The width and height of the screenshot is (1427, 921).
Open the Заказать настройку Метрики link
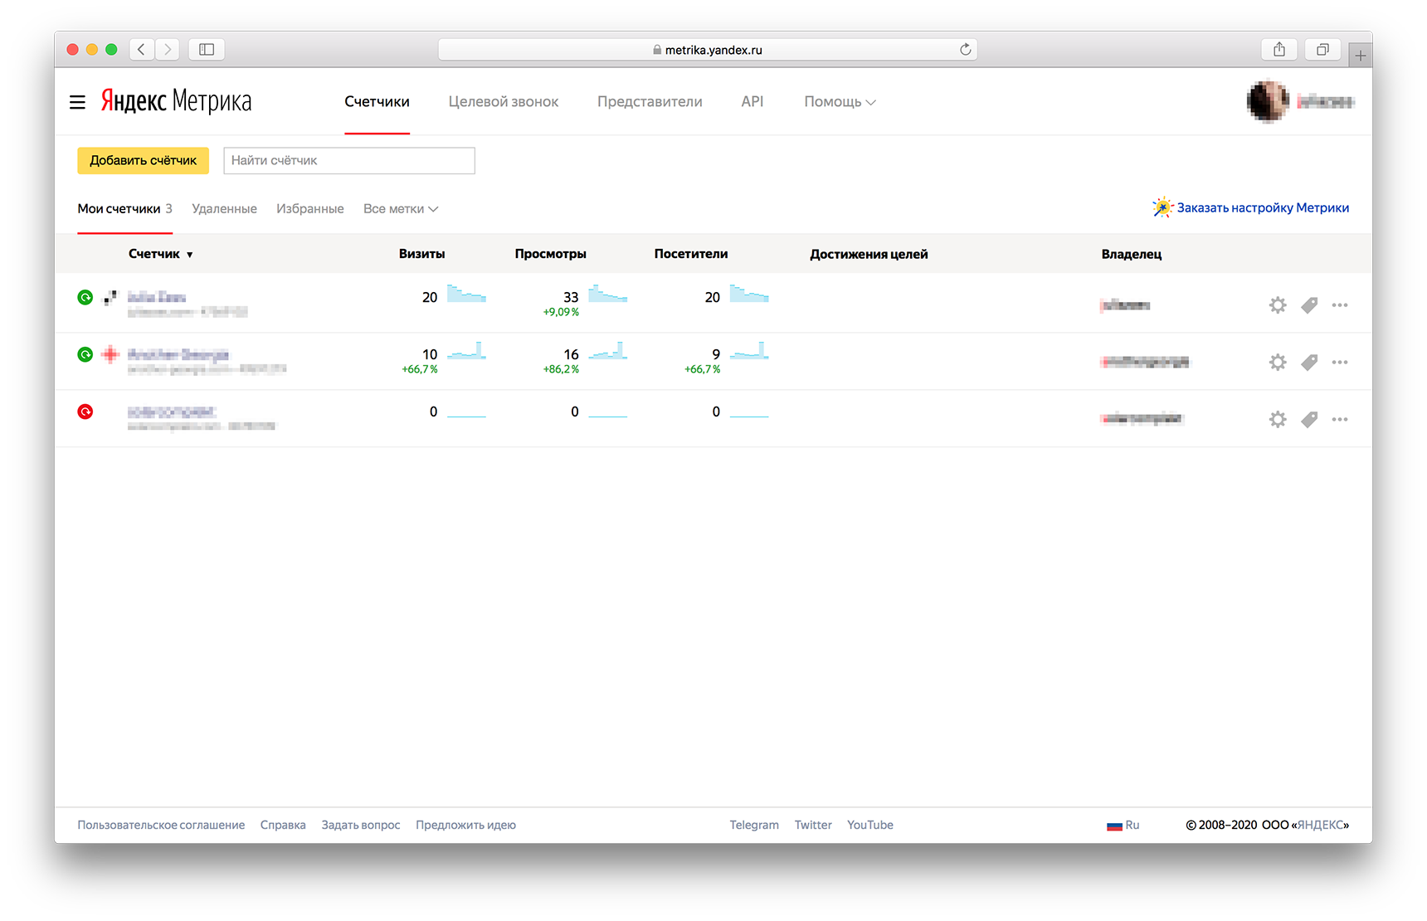click(x=1251, y=207)
